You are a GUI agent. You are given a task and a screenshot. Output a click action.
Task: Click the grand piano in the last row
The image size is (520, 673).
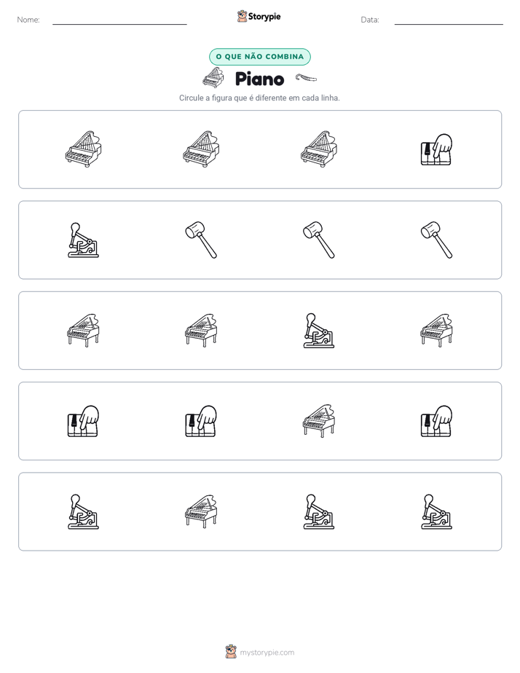(x=201, y=511)
